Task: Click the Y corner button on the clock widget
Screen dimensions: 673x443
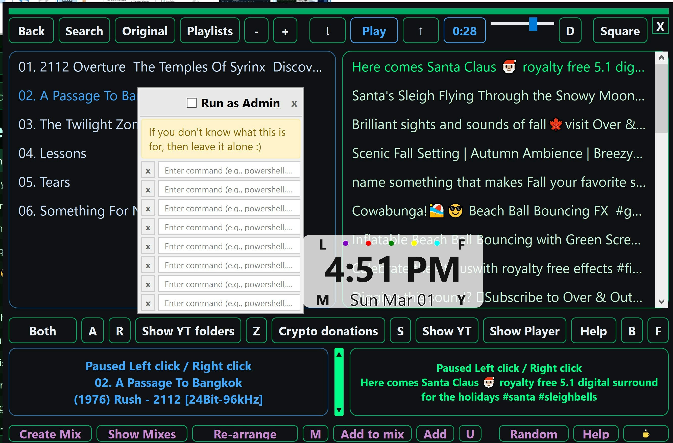Action: (462, 300)
